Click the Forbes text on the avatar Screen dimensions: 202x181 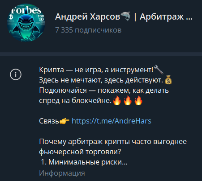click(x=26, y=10)
